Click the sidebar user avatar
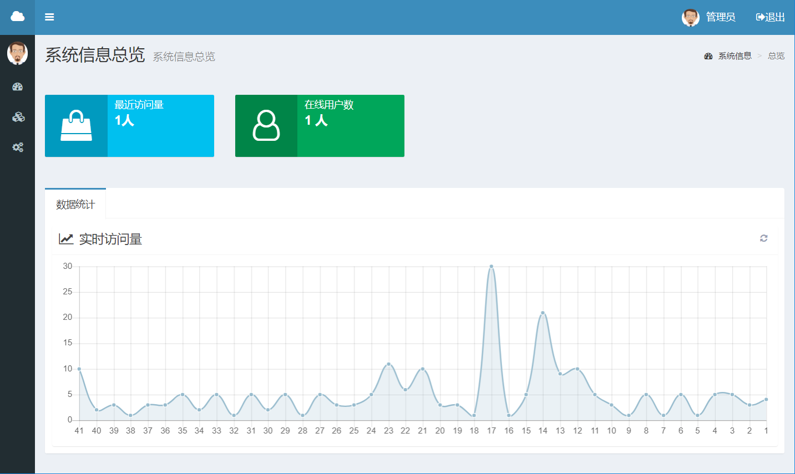This screenshot has width=795, height=474. click(17, 53)
